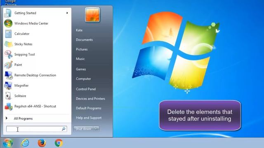Screen dimensions: 264x148
Task: Open Getting Started program icon
Action: [x=8, y=13]
